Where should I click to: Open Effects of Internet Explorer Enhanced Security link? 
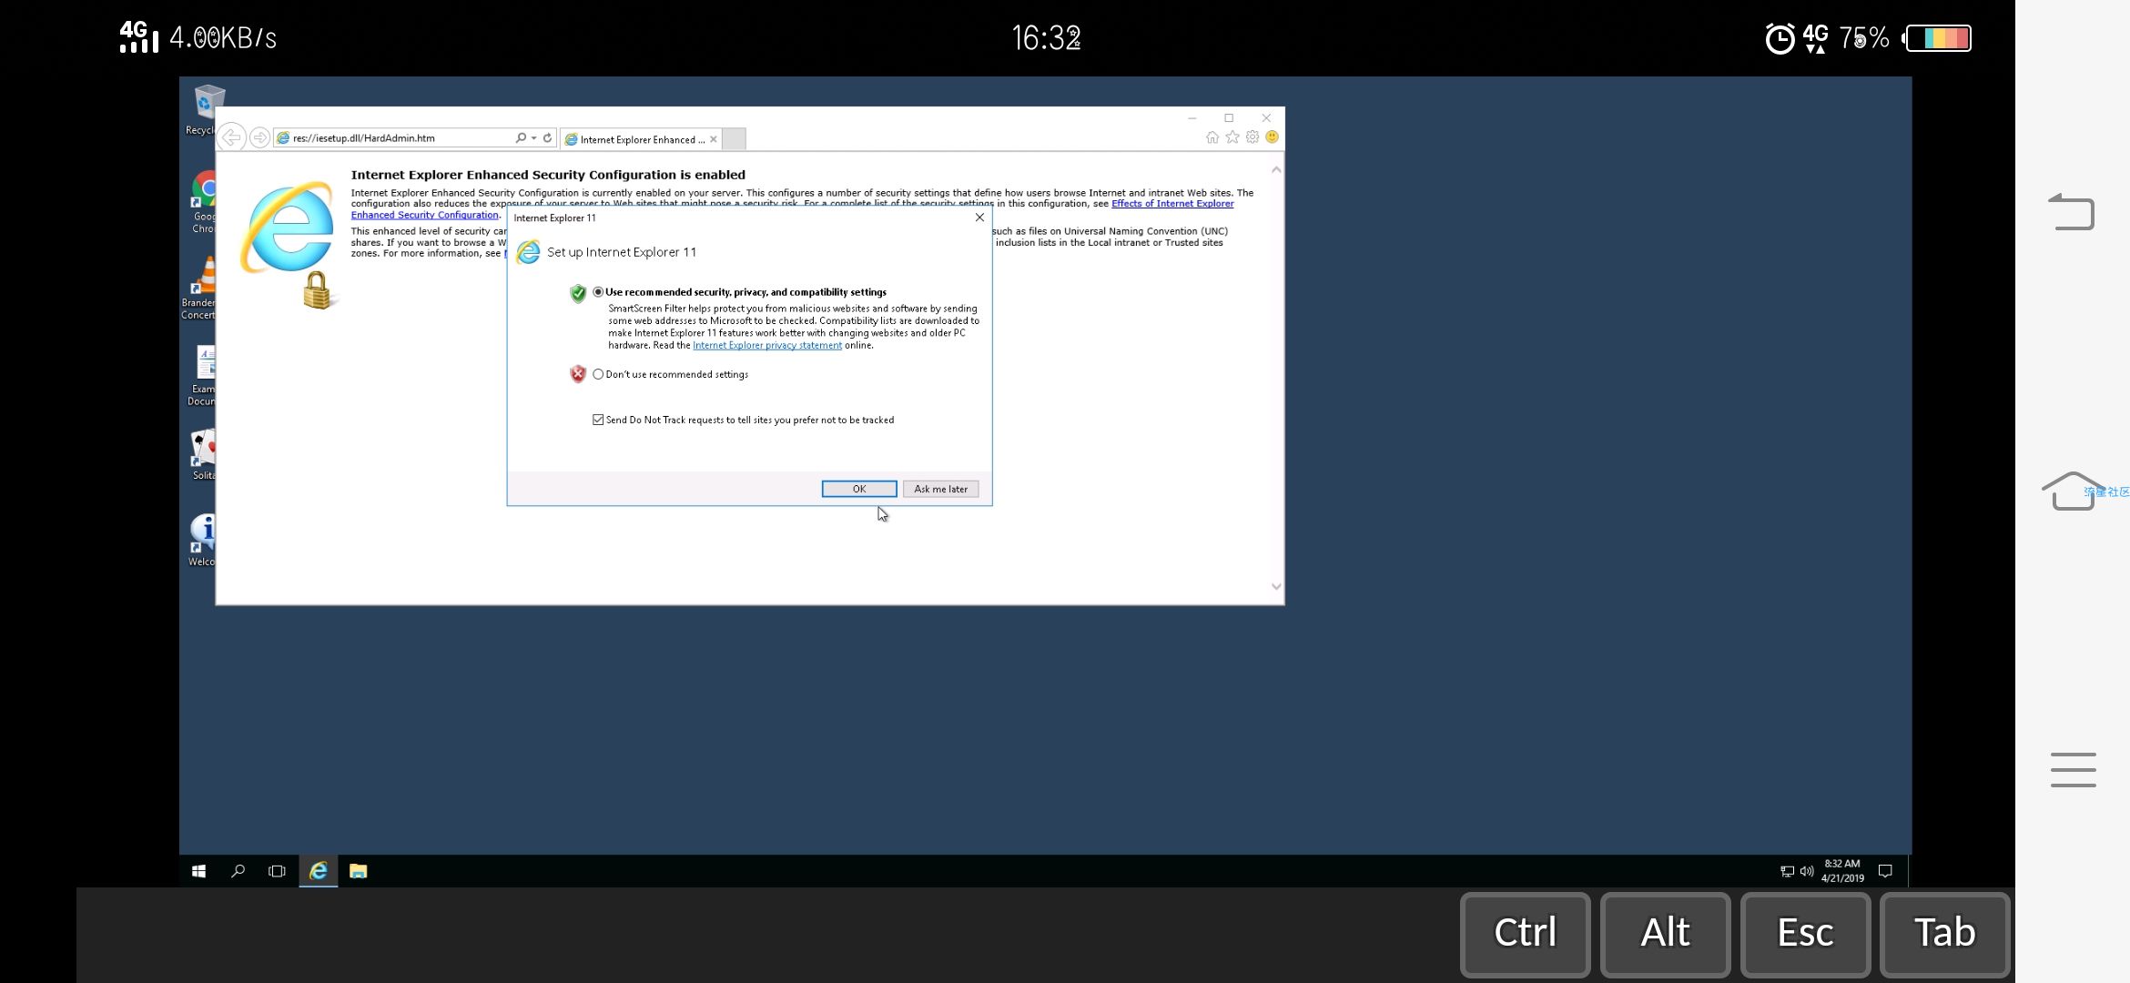1172,204
